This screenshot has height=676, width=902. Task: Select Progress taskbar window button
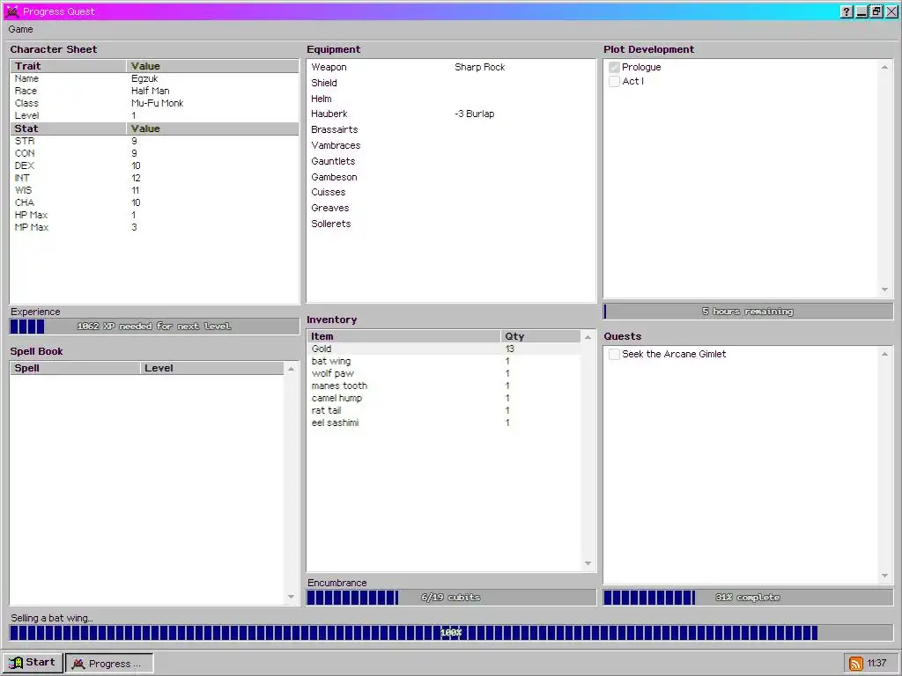tap(109, 663)
